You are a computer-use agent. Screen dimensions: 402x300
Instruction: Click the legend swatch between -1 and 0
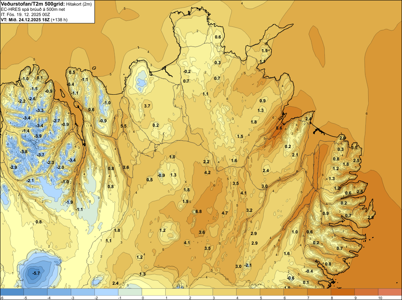click(130, 292)
